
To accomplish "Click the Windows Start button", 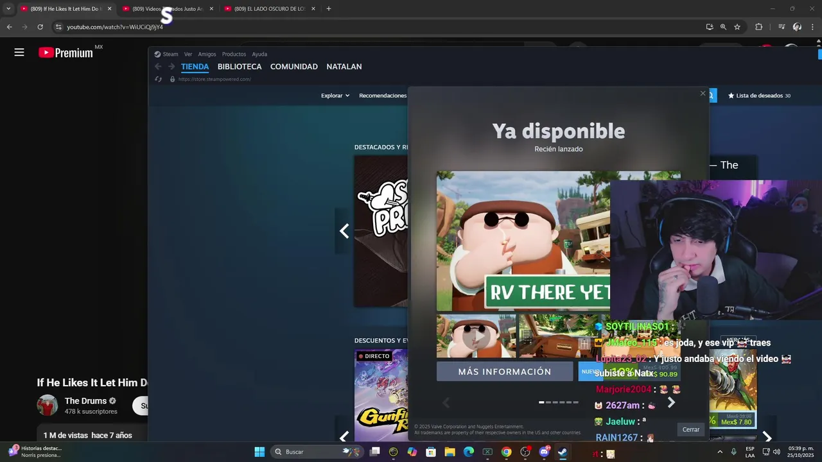I will click(259, 452).
